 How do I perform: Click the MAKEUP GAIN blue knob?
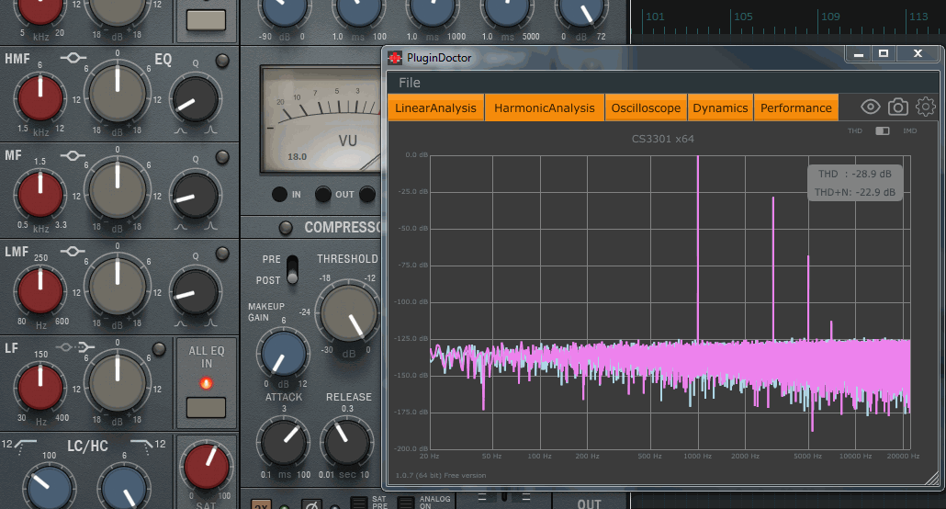pos(284,355)
